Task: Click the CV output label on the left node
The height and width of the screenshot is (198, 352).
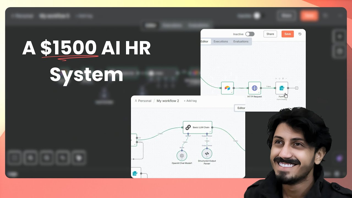Action: [x=139, y=138]
